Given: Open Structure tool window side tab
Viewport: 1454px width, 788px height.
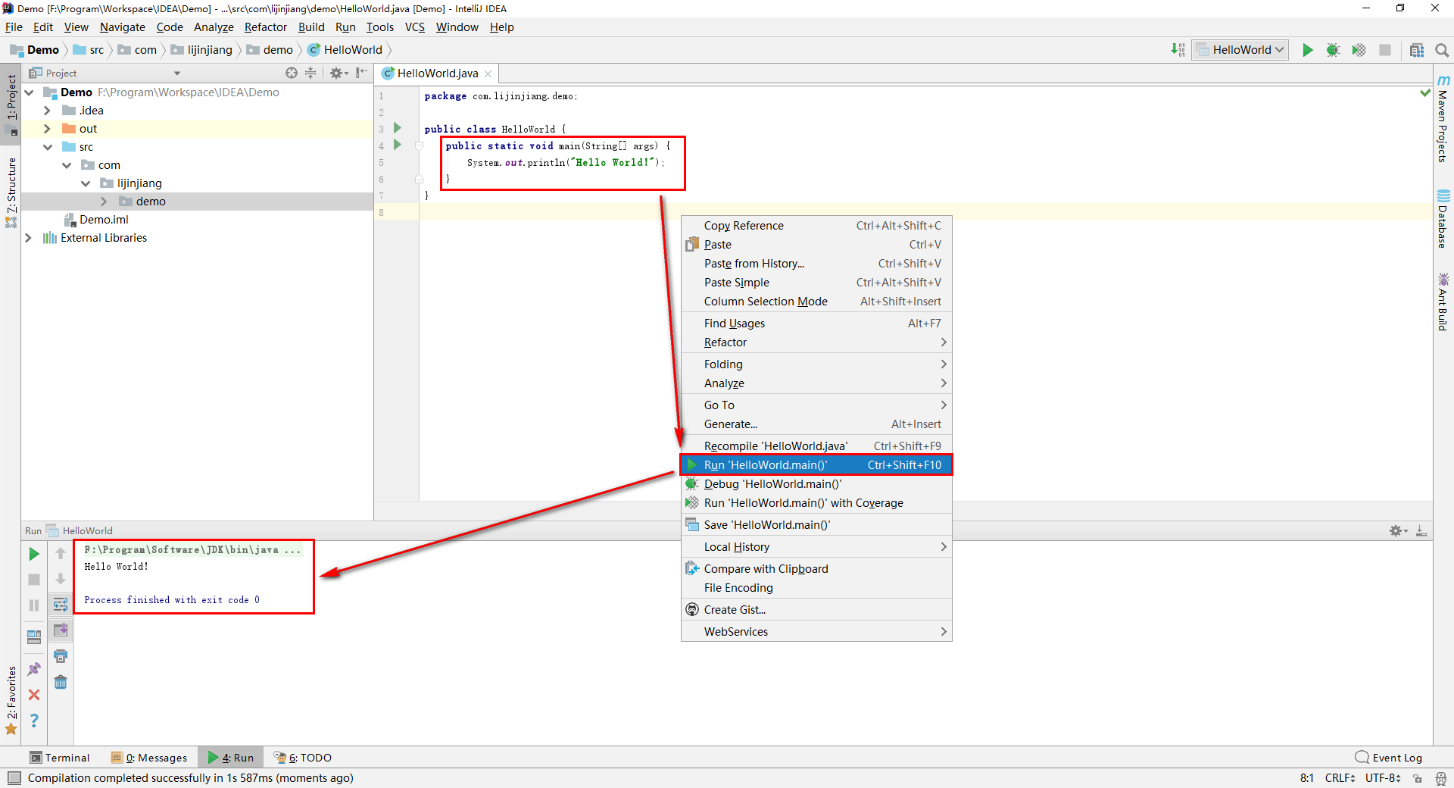Looking at the screenshot, I should point(11,192).
